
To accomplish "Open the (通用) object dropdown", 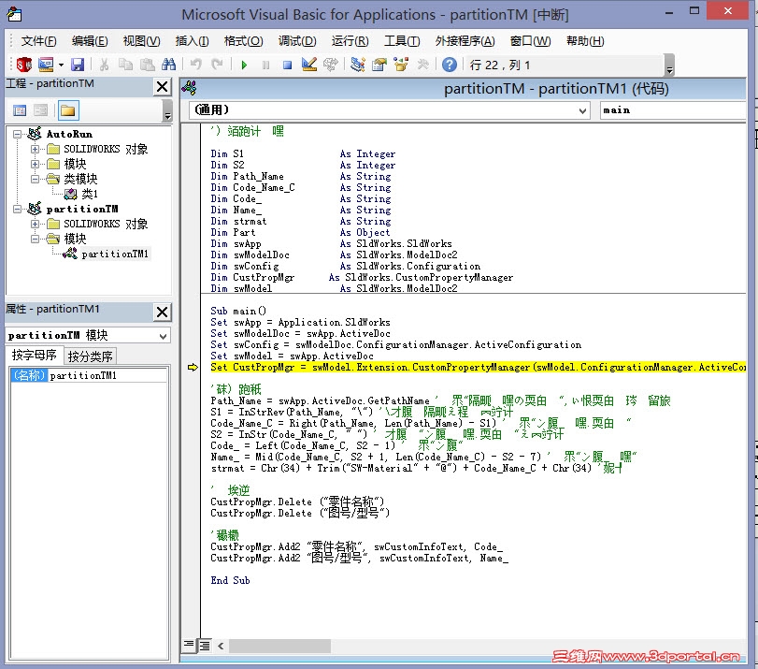I will point(583,110).
